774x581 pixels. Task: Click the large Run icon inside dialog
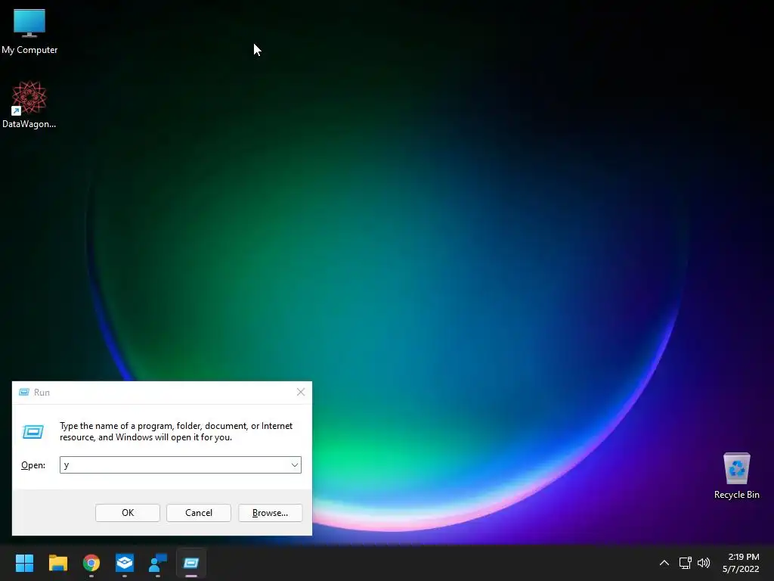click(33, 432)
